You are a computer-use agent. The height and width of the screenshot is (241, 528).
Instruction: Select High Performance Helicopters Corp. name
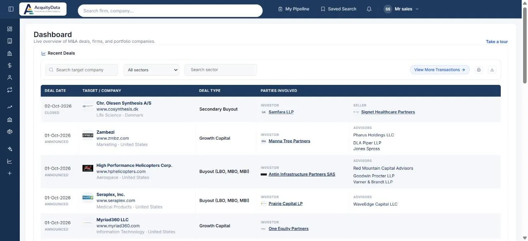(x=134, y=165)
